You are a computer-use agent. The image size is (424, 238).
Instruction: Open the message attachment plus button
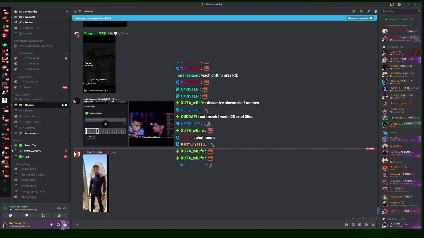pos(77,225)
